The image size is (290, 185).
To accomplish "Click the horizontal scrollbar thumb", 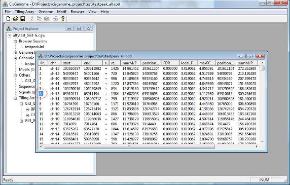I will 129,146.
